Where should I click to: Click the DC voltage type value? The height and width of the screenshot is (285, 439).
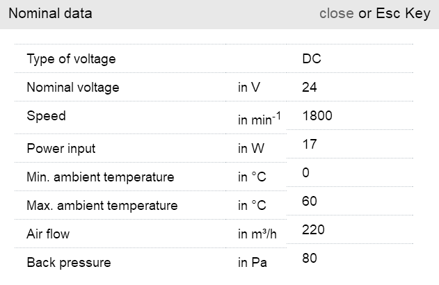click(312, 59)
